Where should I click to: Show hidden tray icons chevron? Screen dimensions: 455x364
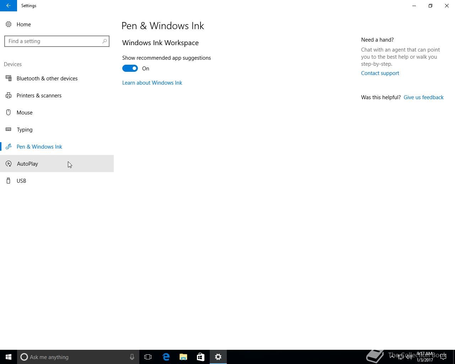[x=392, y=357]
